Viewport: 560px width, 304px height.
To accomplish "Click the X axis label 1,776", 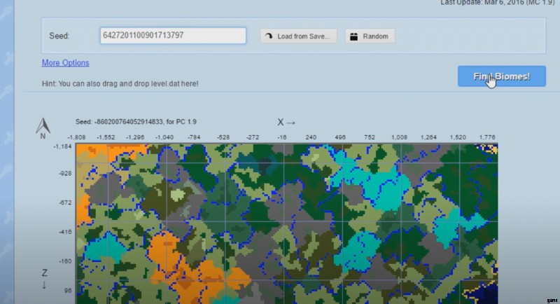I will 487,137.
